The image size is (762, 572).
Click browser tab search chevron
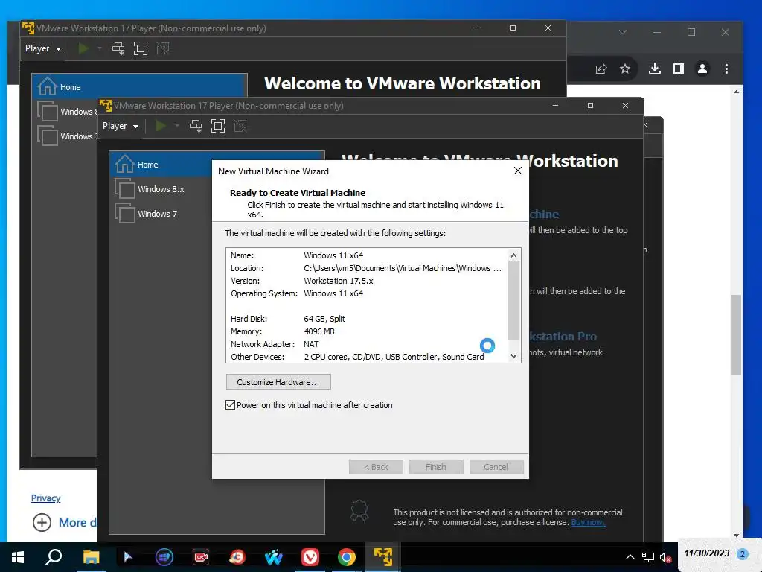pos(623,32)
